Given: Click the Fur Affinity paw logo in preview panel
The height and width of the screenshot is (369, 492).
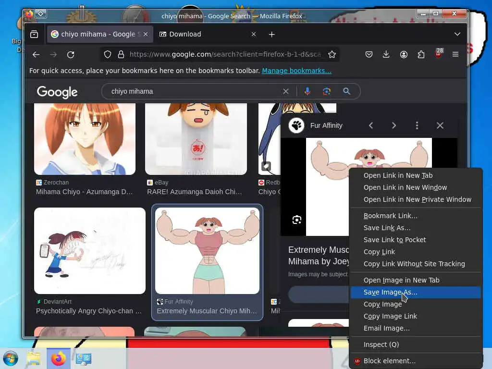Looking at the screenshot, I should [x=296, y=125].
